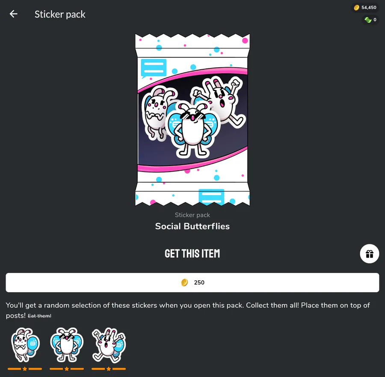
Task: Click the GET THIS ITEM heading
Action: coord(192,253)
